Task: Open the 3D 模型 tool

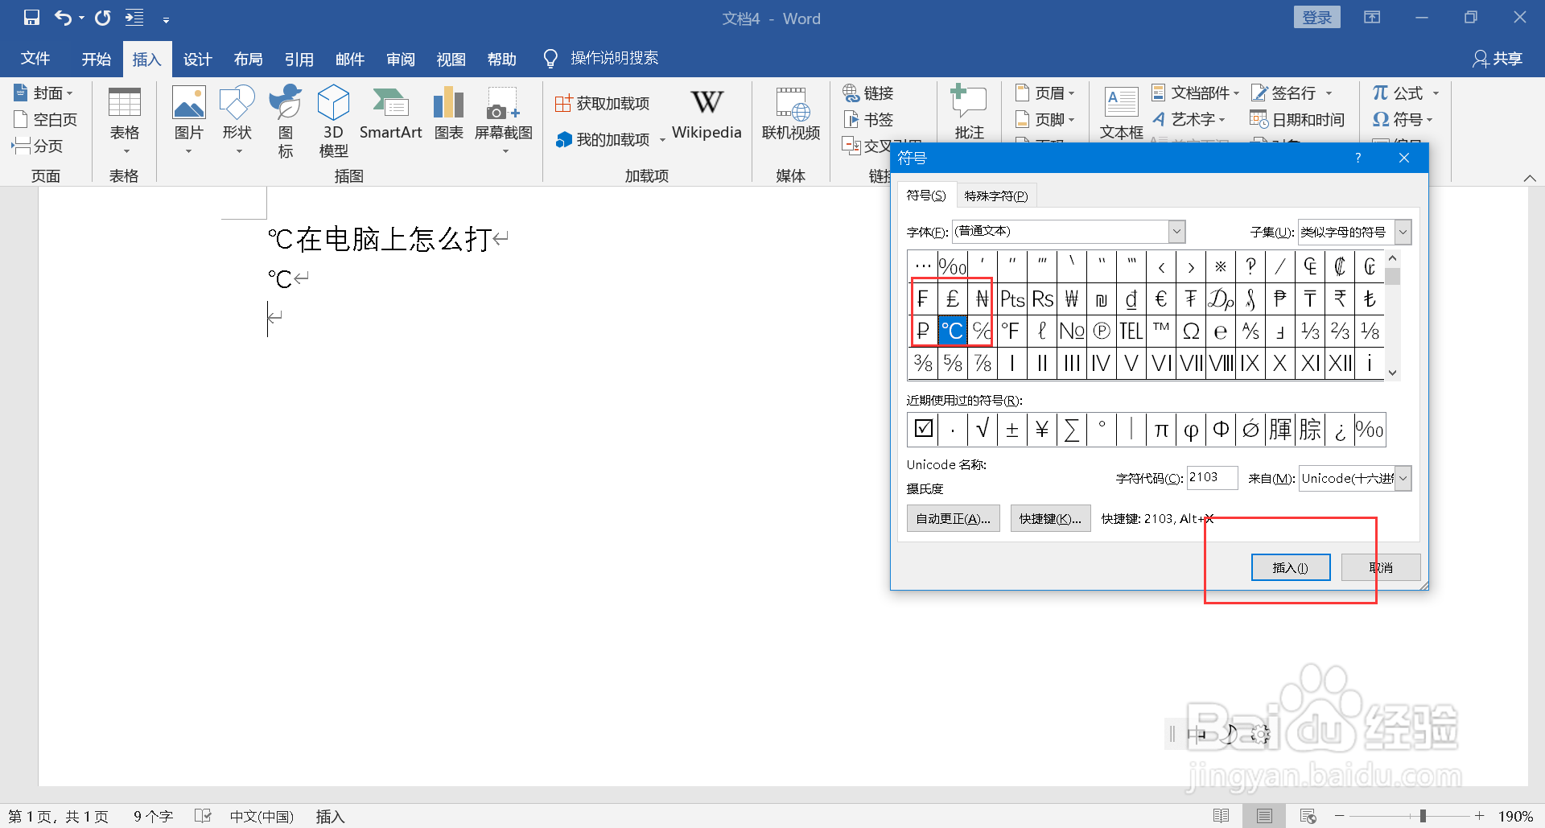Action: click(332, 119)
